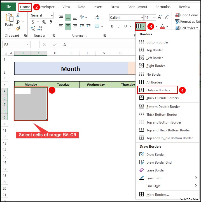Click Align Right icon

tap(75, 26)
